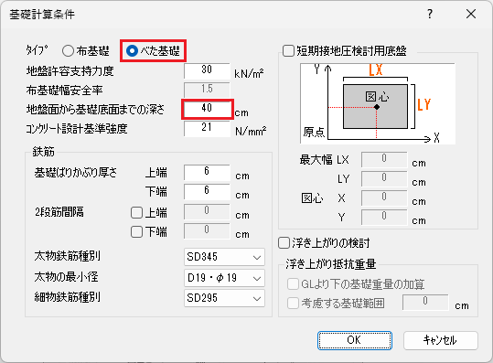Open the 太物鉄筋種別 SD345 dropdown
The width and height of the screenshot is (493, 363).
click(224, 257)
